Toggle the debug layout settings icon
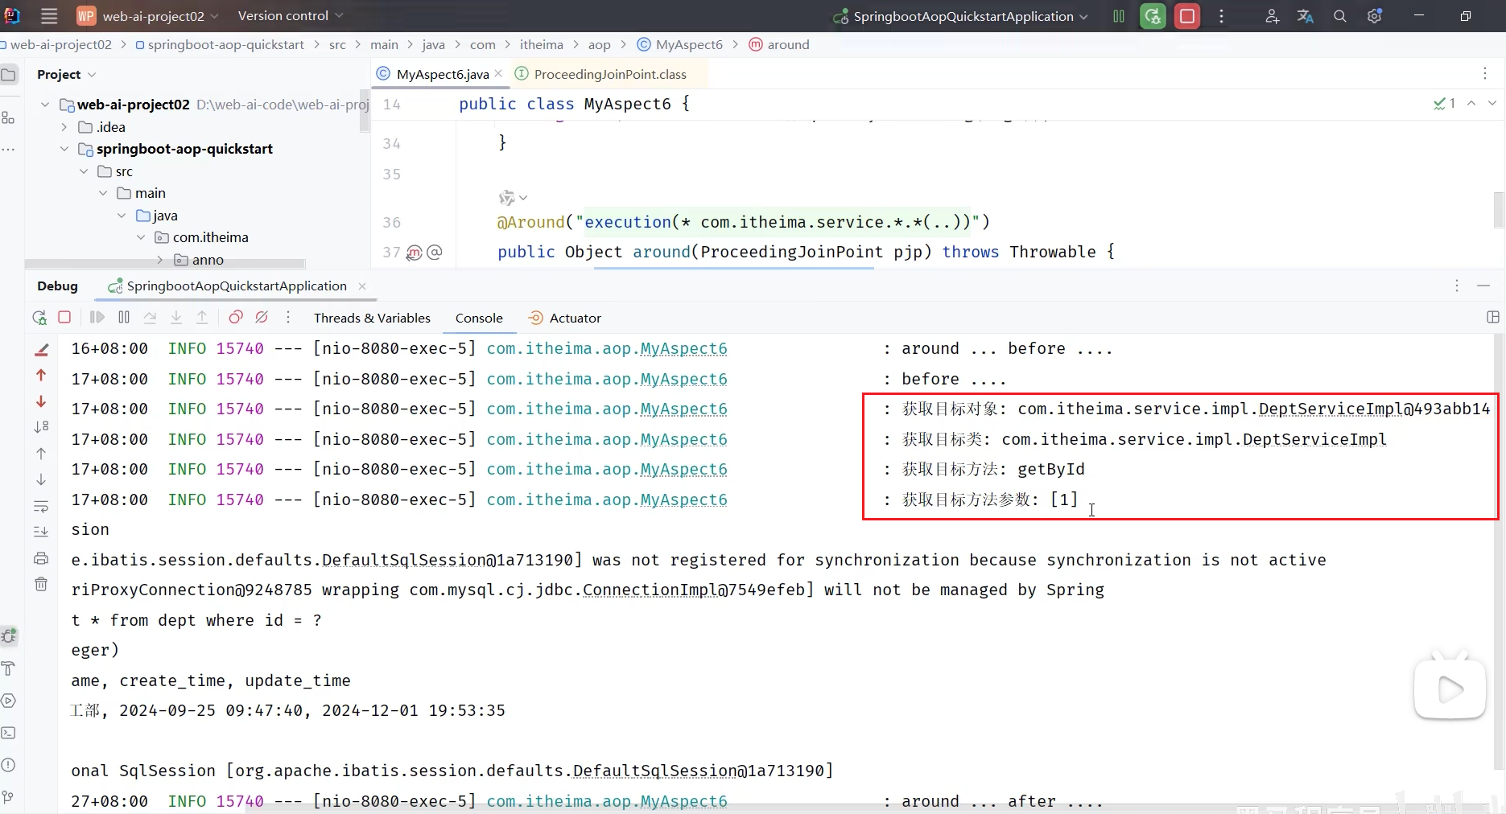Screen dimensions: 1506x814 click(1492, 318)
